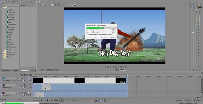
Task: Open the edit tool selector dropdown arrow
Action: coord(63,100)
